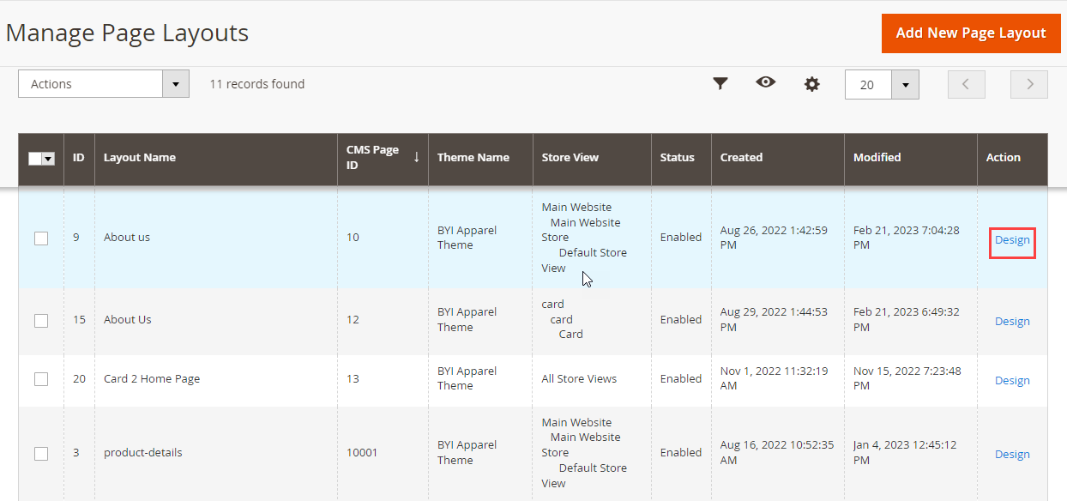Click the eye default view icon
Viewport: 1067px width, 501px height.
click(765, 82)
